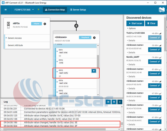Toggle log auto-scroll down arrow
The image size is (167, 131).
point(120,102)
